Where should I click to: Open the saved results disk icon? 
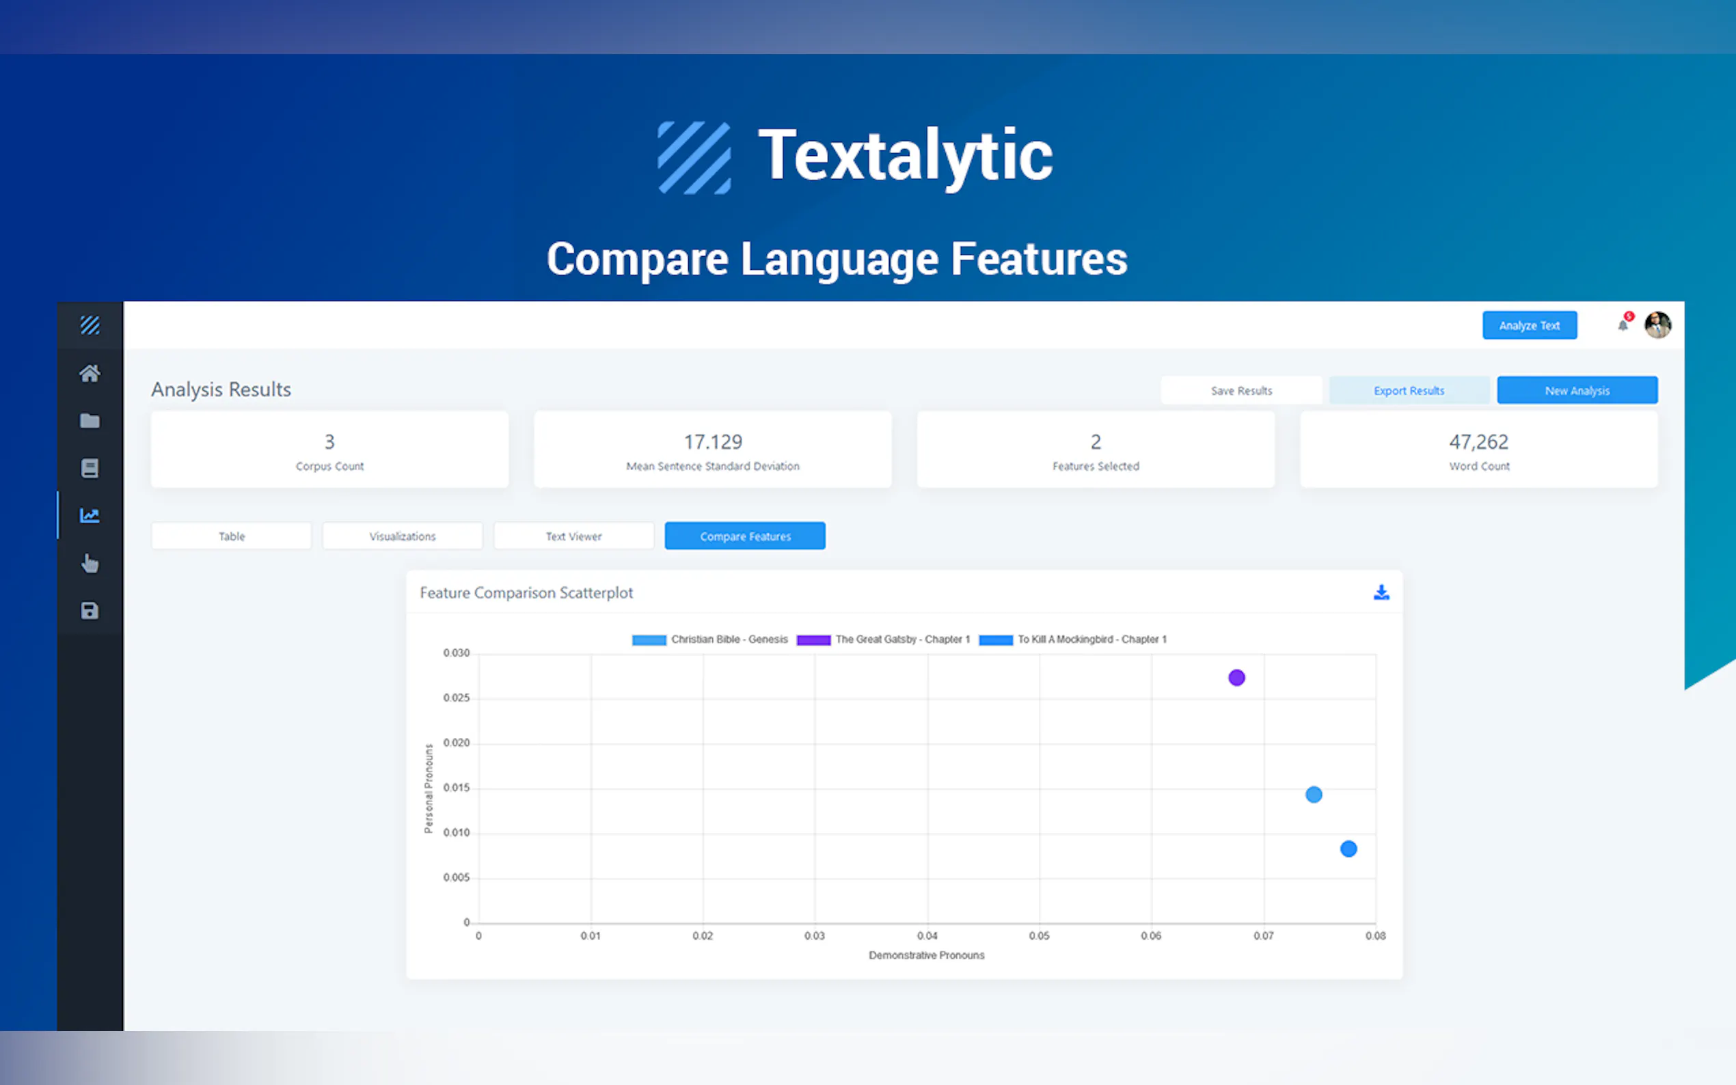pos(90,611)
